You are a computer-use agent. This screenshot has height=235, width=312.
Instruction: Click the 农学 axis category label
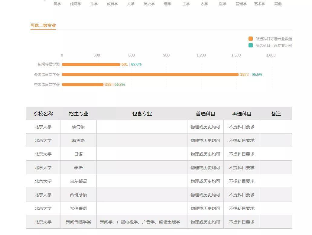[x=204, y=4]
